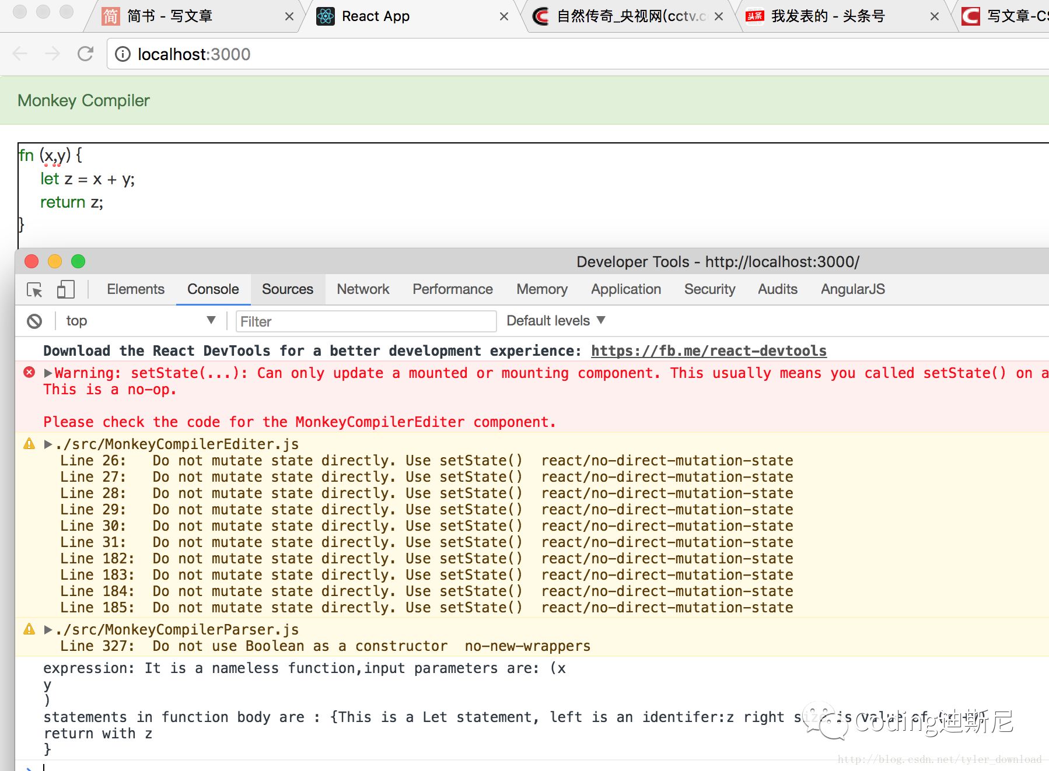Click the Line 26 mutate state warning
This screenshot has height=771, width=1049.
(426, 460)
